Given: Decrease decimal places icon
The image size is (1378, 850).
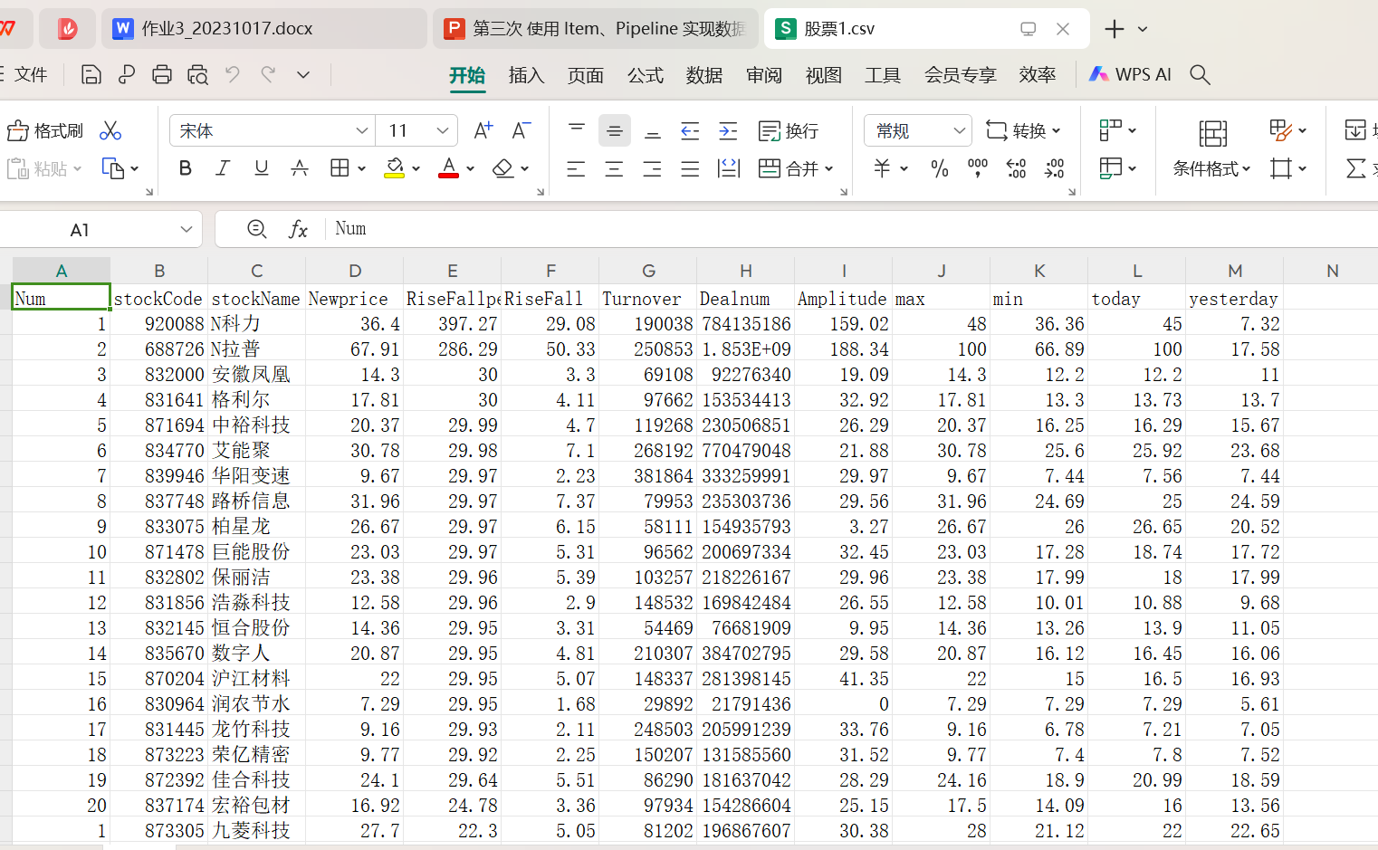Looking at the screenshot, I should click(1054, 168).
